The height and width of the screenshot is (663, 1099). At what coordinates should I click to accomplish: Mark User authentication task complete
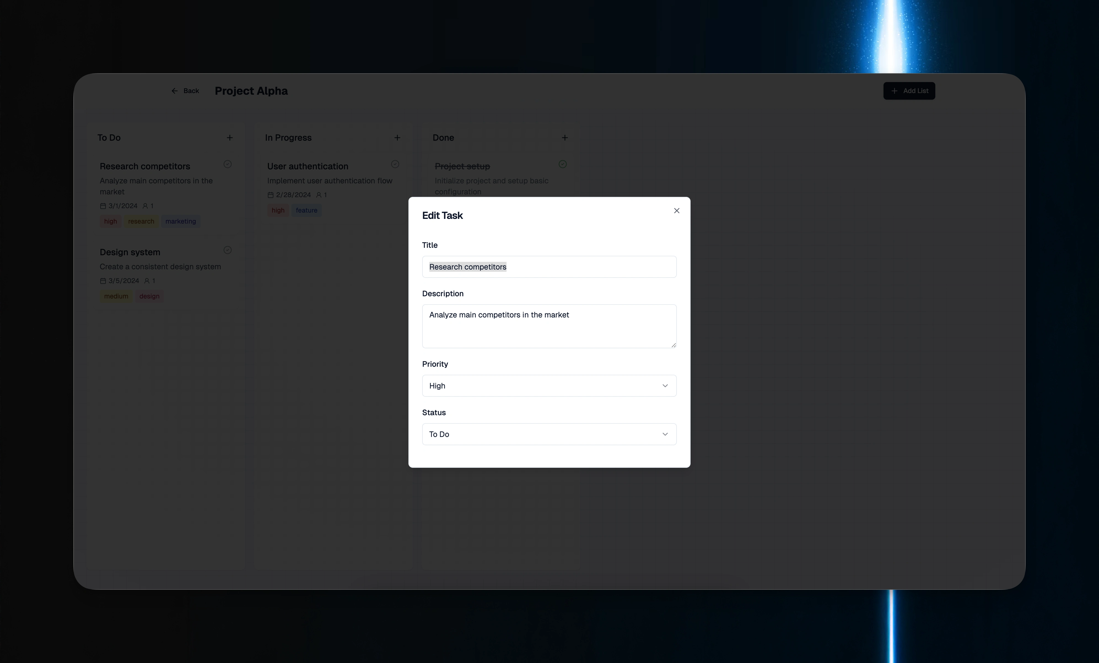tap(395, 164)
